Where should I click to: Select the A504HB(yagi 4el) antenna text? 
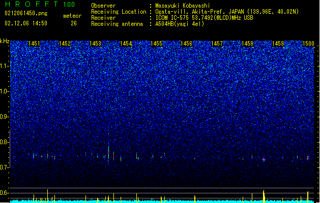[x=180, y=24]
